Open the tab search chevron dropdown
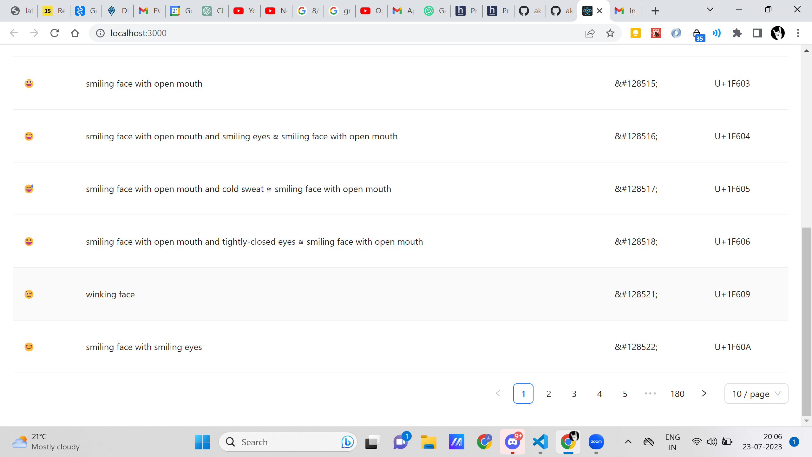The width and height of the screenshot is (812, 457). pyautogui.click(x=710, y=10)
